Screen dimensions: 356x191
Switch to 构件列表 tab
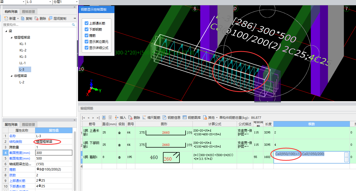pos(11,12)
